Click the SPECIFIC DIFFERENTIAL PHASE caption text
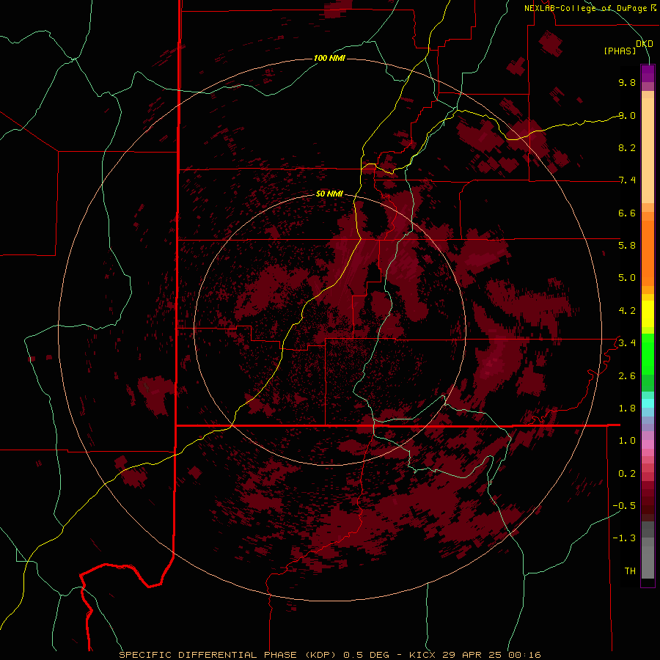The height and width of the screenshot is (660, 660). (207, 655)
